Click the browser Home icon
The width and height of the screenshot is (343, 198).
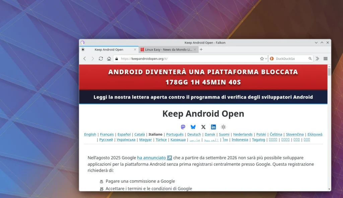[109, 58]
